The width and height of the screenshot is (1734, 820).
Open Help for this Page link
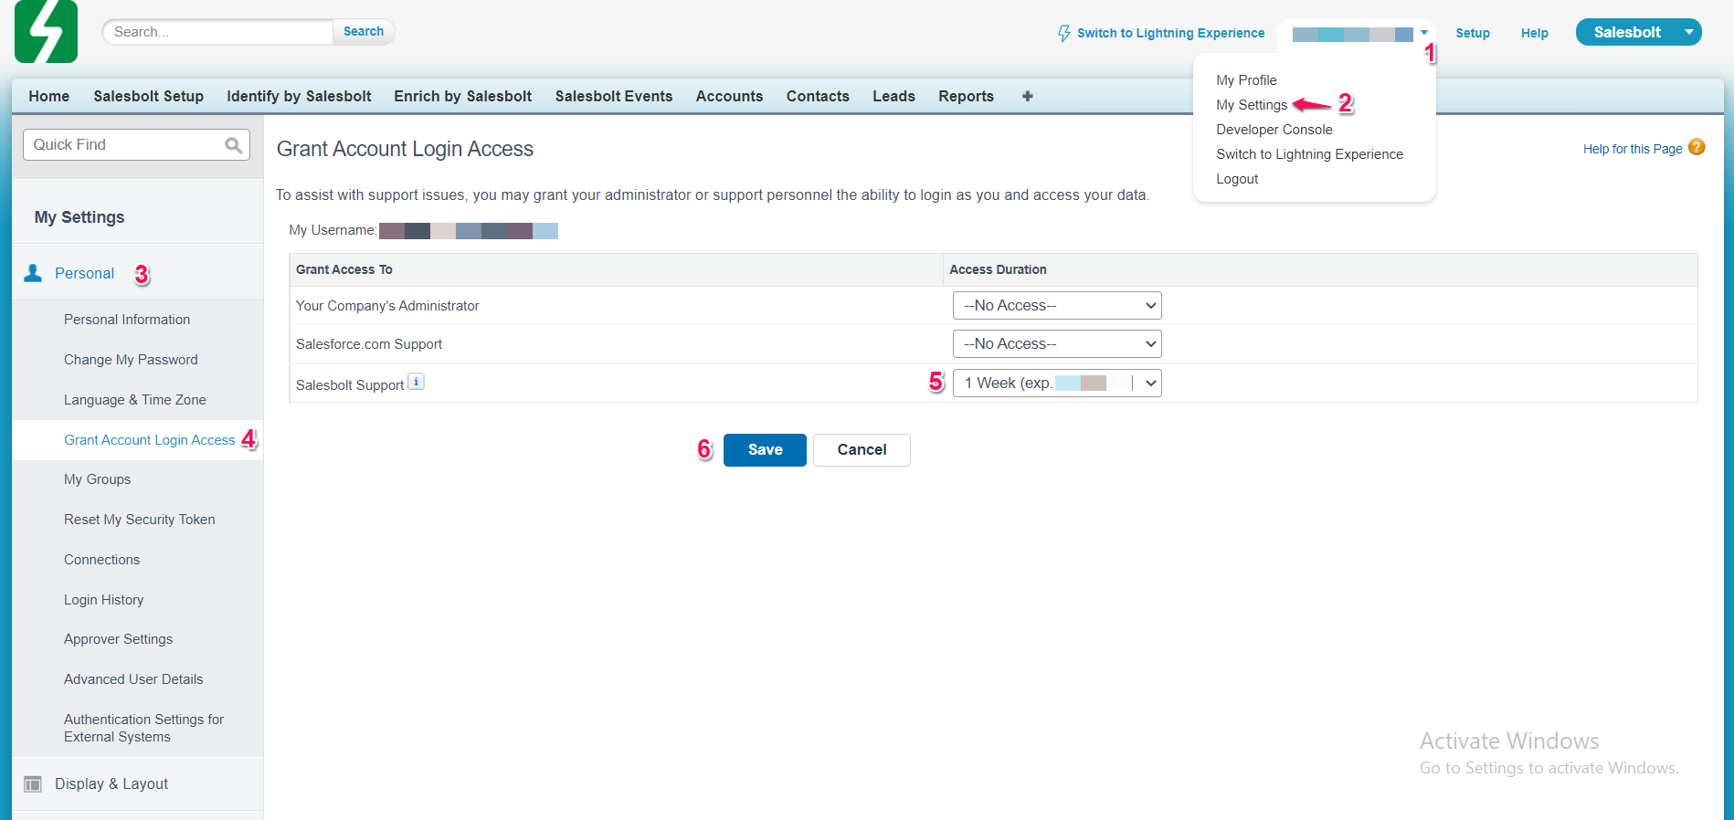coord(1633,149)
